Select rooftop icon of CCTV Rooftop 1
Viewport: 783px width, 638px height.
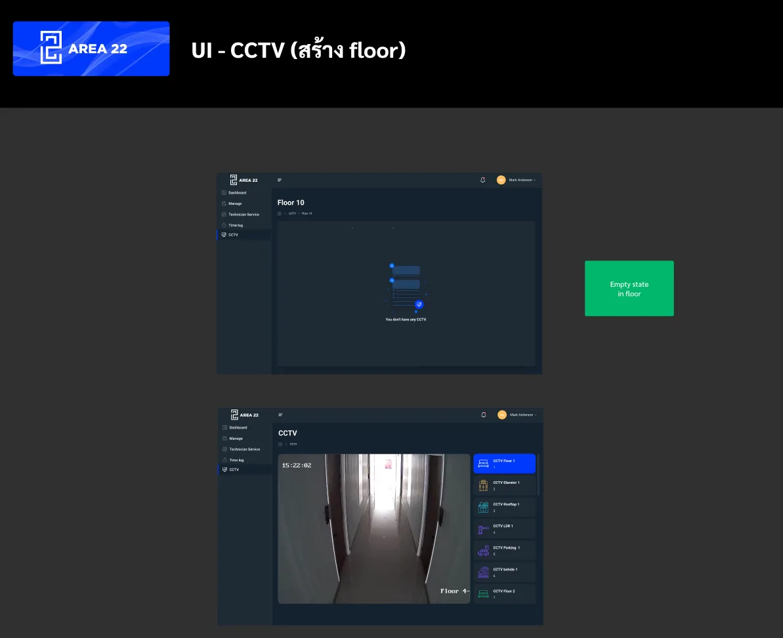[x=483, y=507]
